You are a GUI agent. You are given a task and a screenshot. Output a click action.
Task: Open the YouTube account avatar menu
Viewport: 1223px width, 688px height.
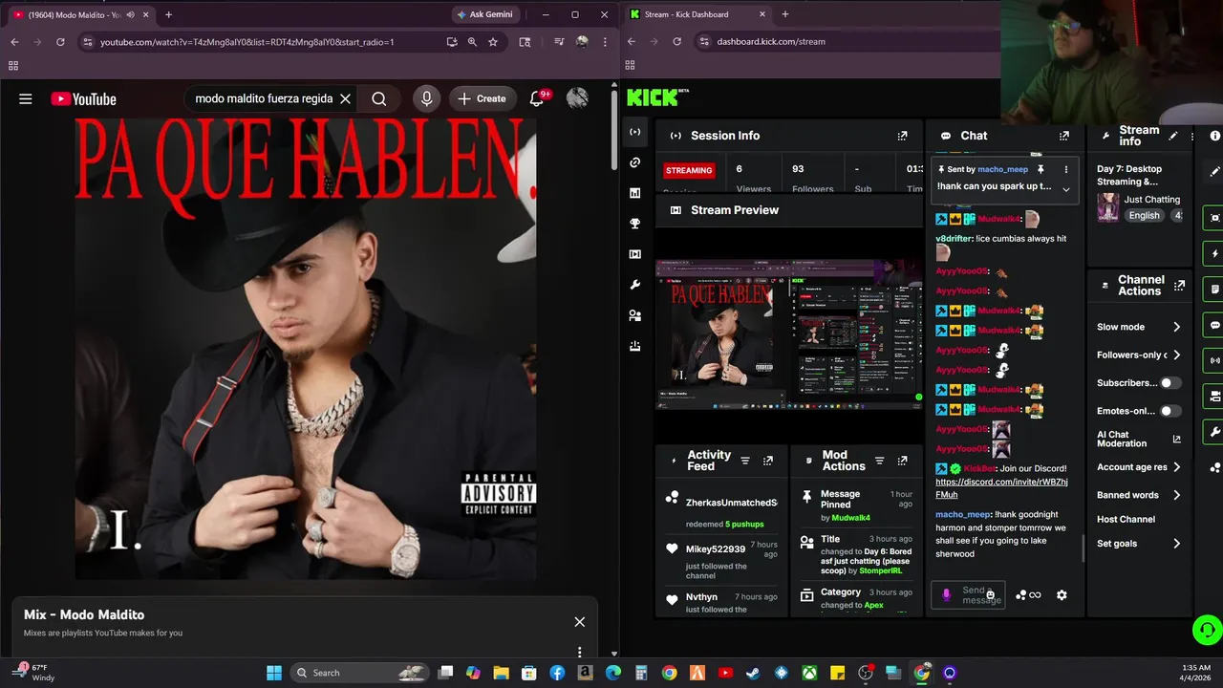(577, 98)
